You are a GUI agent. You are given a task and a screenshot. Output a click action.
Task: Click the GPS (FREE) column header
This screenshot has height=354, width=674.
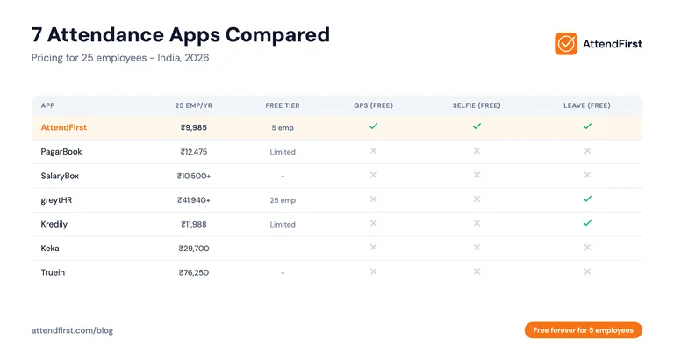tap(374, 105)
